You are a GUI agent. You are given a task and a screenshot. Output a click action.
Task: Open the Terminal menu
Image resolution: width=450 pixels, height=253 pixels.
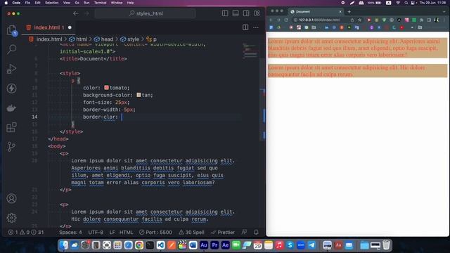[100, 3]
